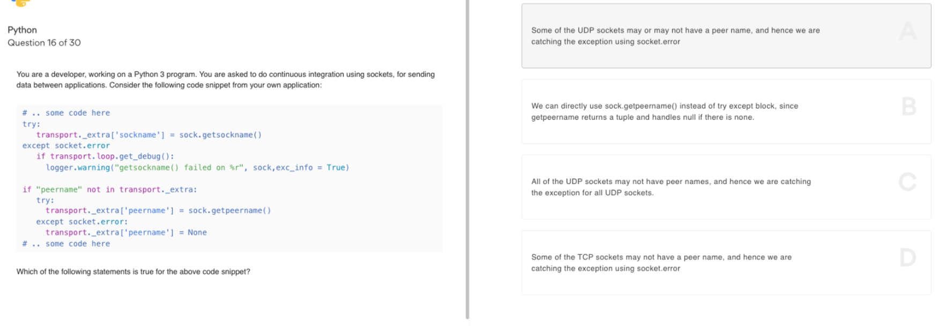
Task: Click the question introduction paragraph
Action: click(x=226, y=80)
